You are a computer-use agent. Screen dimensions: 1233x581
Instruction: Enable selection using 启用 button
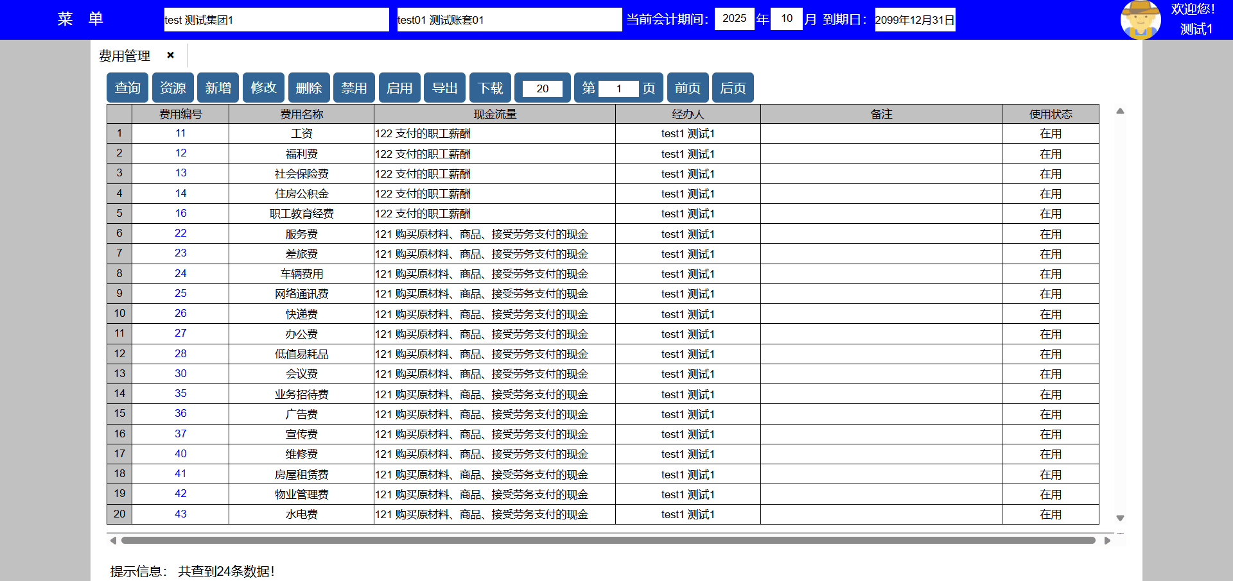point(399,88)
